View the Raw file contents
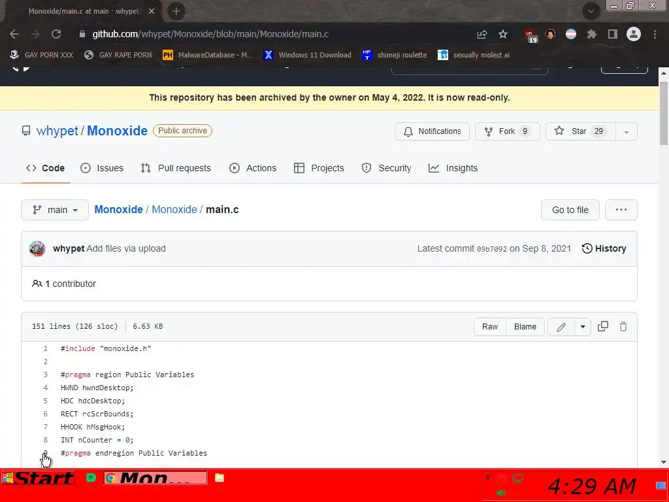Image resolution: width=669 pixels, height=502 pixels. pyautogui.click(x=490, y=327)
